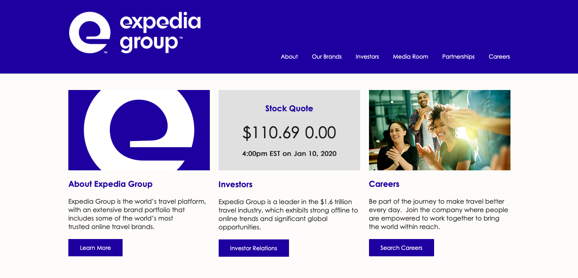Navigate to Partnerships in the header menu
The width and height of the screenshot is (578, 278).
458,57
